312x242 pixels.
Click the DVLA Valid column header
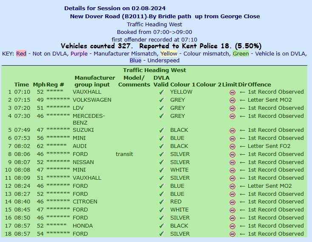[161, 81]
